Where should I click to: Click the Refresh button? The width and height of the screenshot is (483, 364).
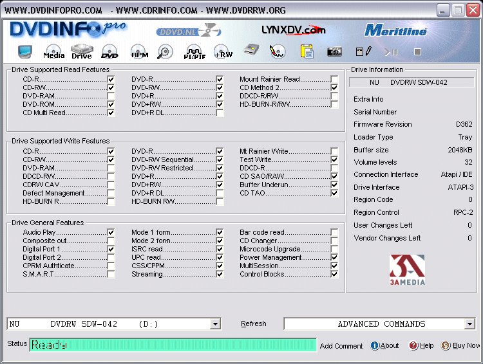point(254,323)
